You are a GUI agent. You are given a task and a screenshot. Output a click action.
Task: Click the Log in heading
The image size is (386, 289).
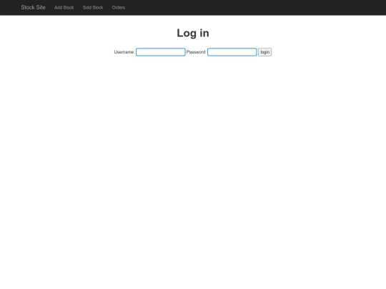pyautogui.click(x=193, y=33)
